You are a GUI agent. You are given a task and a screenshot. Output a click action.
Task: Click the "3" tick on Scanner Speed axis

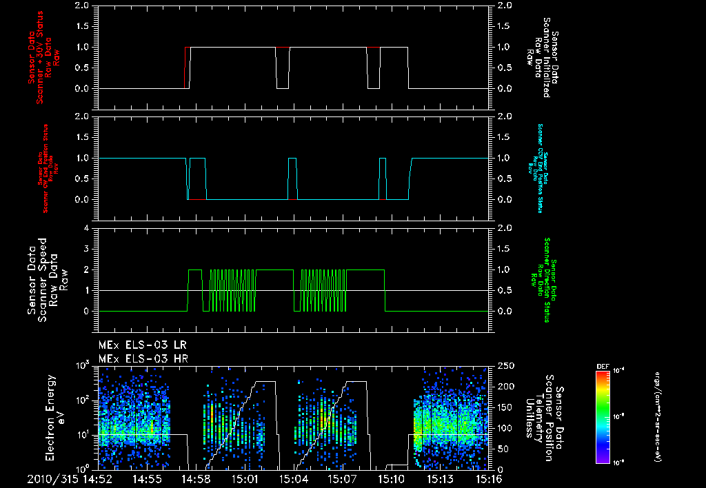(x=86, y=249)
